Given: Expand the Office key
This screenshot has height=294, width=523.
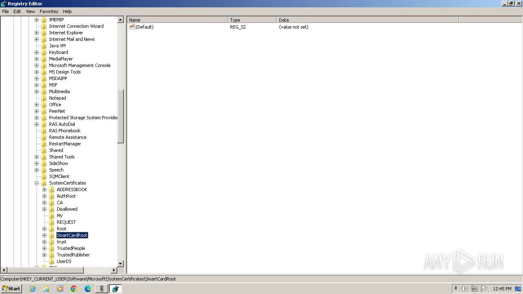Looking at the screenshot, I should pos(36,105).
